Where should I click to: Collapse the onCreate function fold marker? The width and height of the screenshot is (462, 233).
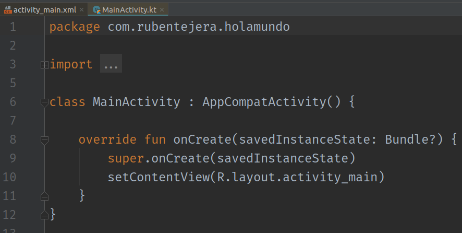coord(44,141)
